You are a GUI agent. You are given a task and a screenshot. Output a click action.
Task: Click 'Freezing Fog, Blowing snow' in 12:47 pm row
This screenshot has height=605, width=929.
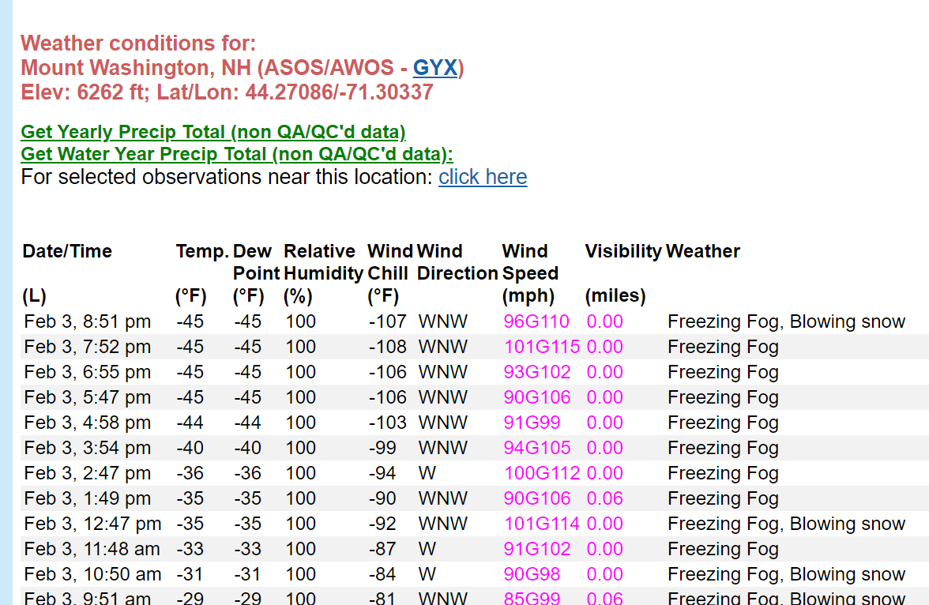point(786,524)
